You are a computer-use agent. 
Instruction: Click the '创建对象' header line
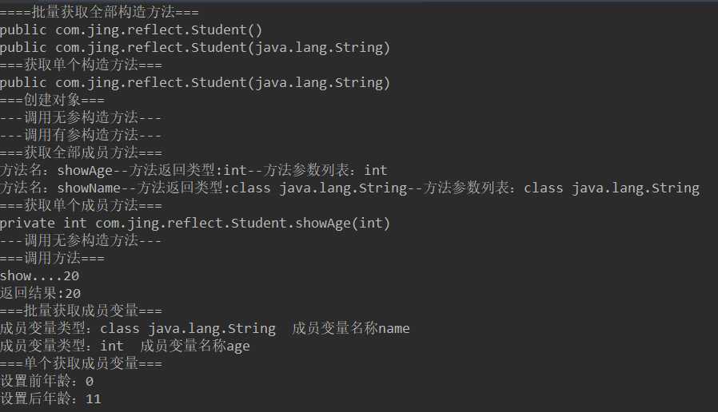52,100
